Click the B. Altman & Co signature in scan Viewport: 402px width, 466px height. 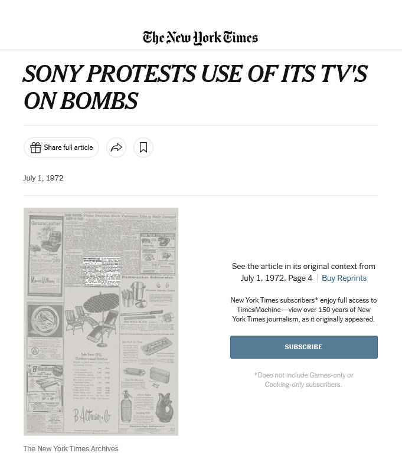92,415
